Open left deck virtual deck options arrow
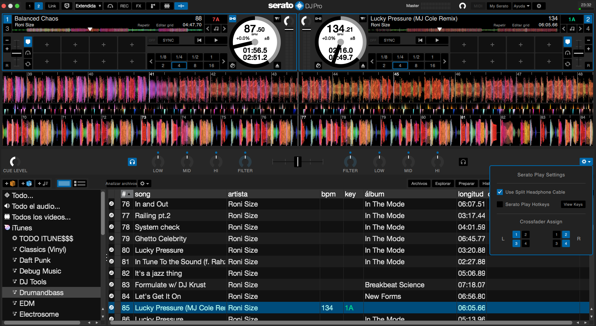596x326 pixels. 277,19
